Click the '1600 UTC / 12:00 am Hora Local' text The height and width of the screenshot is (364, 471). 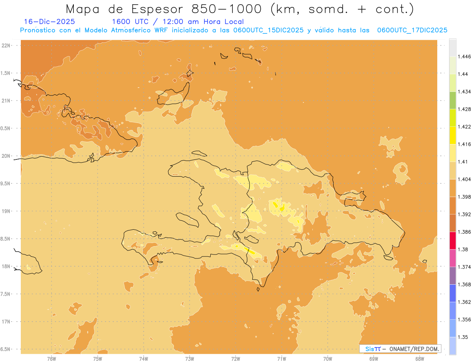tap(178, 22)
